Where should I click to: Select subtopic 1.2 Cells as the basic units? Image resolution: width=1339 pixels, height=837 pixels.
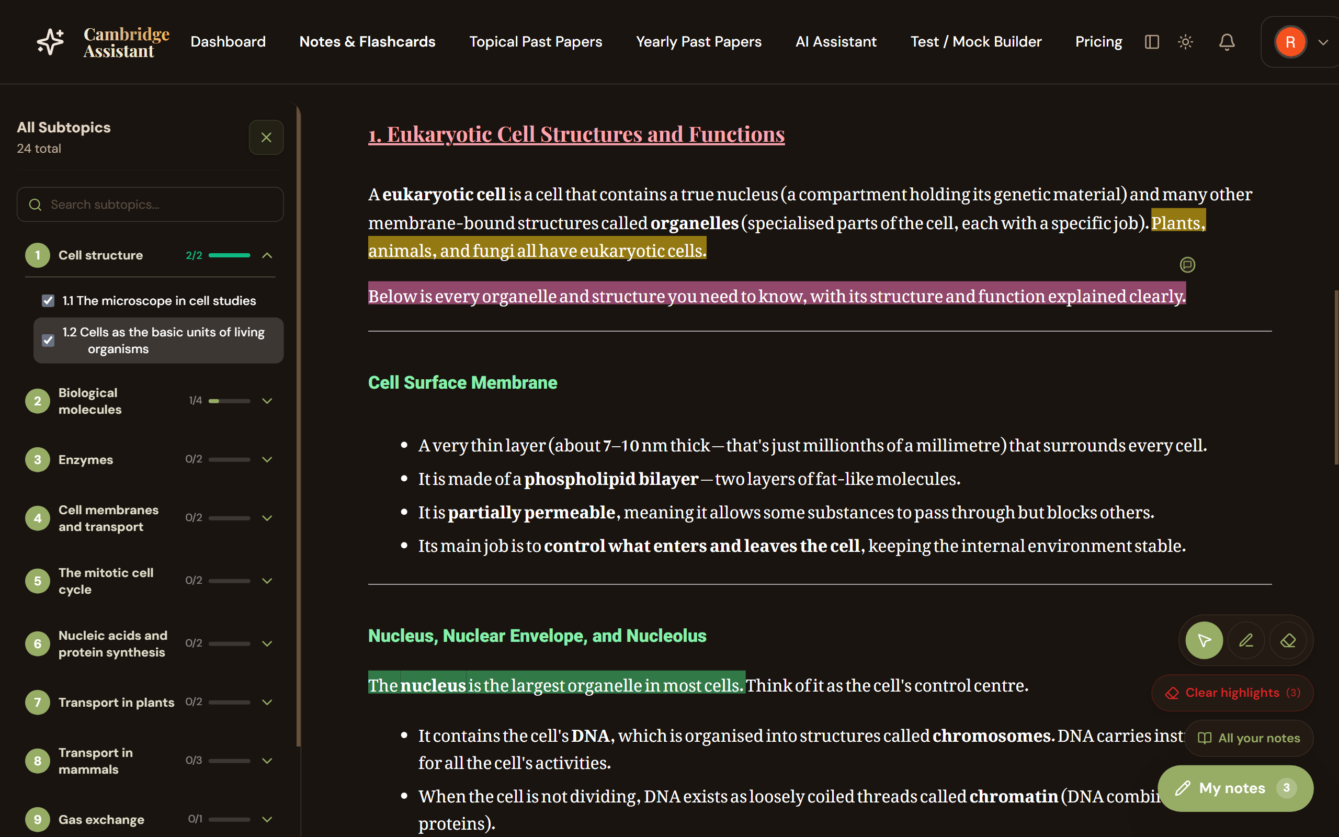tap(163, 341)
